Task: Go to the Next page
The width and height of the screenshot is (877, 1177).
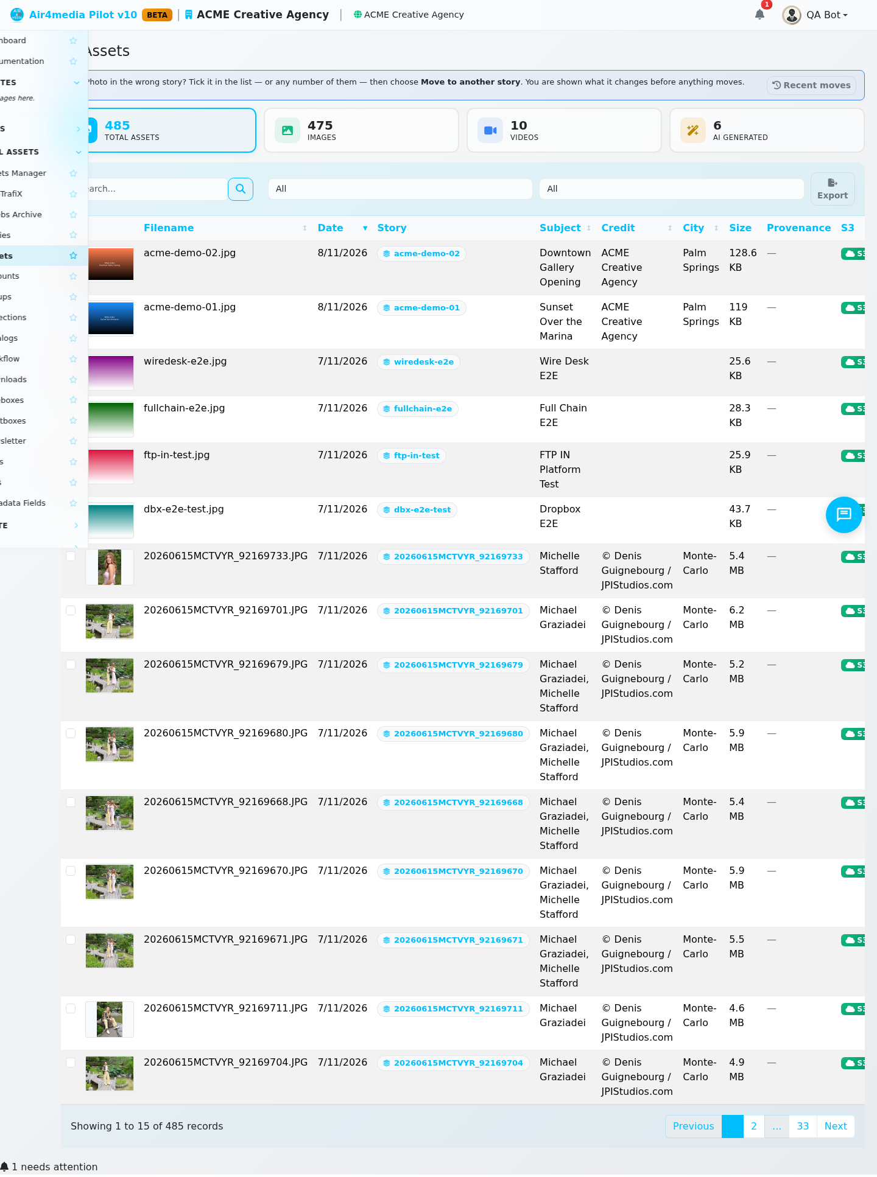Action: pos(836,1126)
